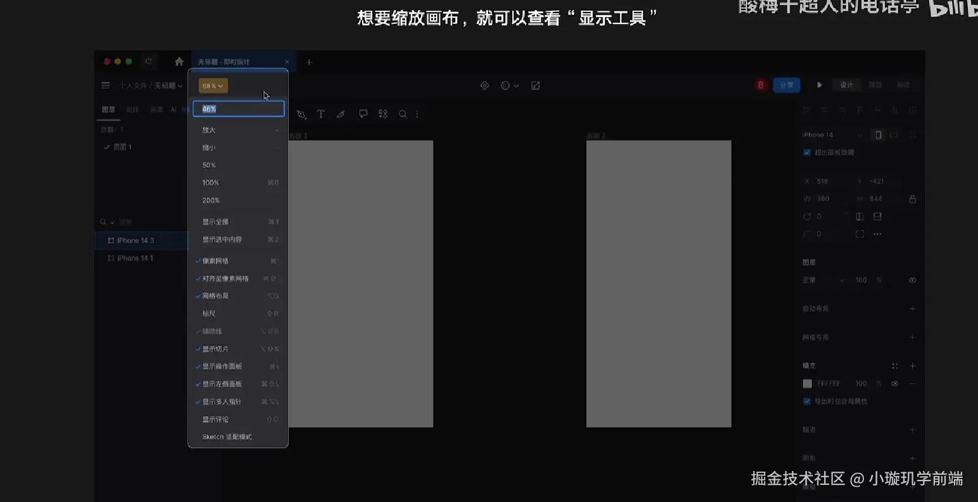Switch to the 设计 design tab
Image resolution: width=978 pixels, height=502 pixels.
(x=846, y=85)
